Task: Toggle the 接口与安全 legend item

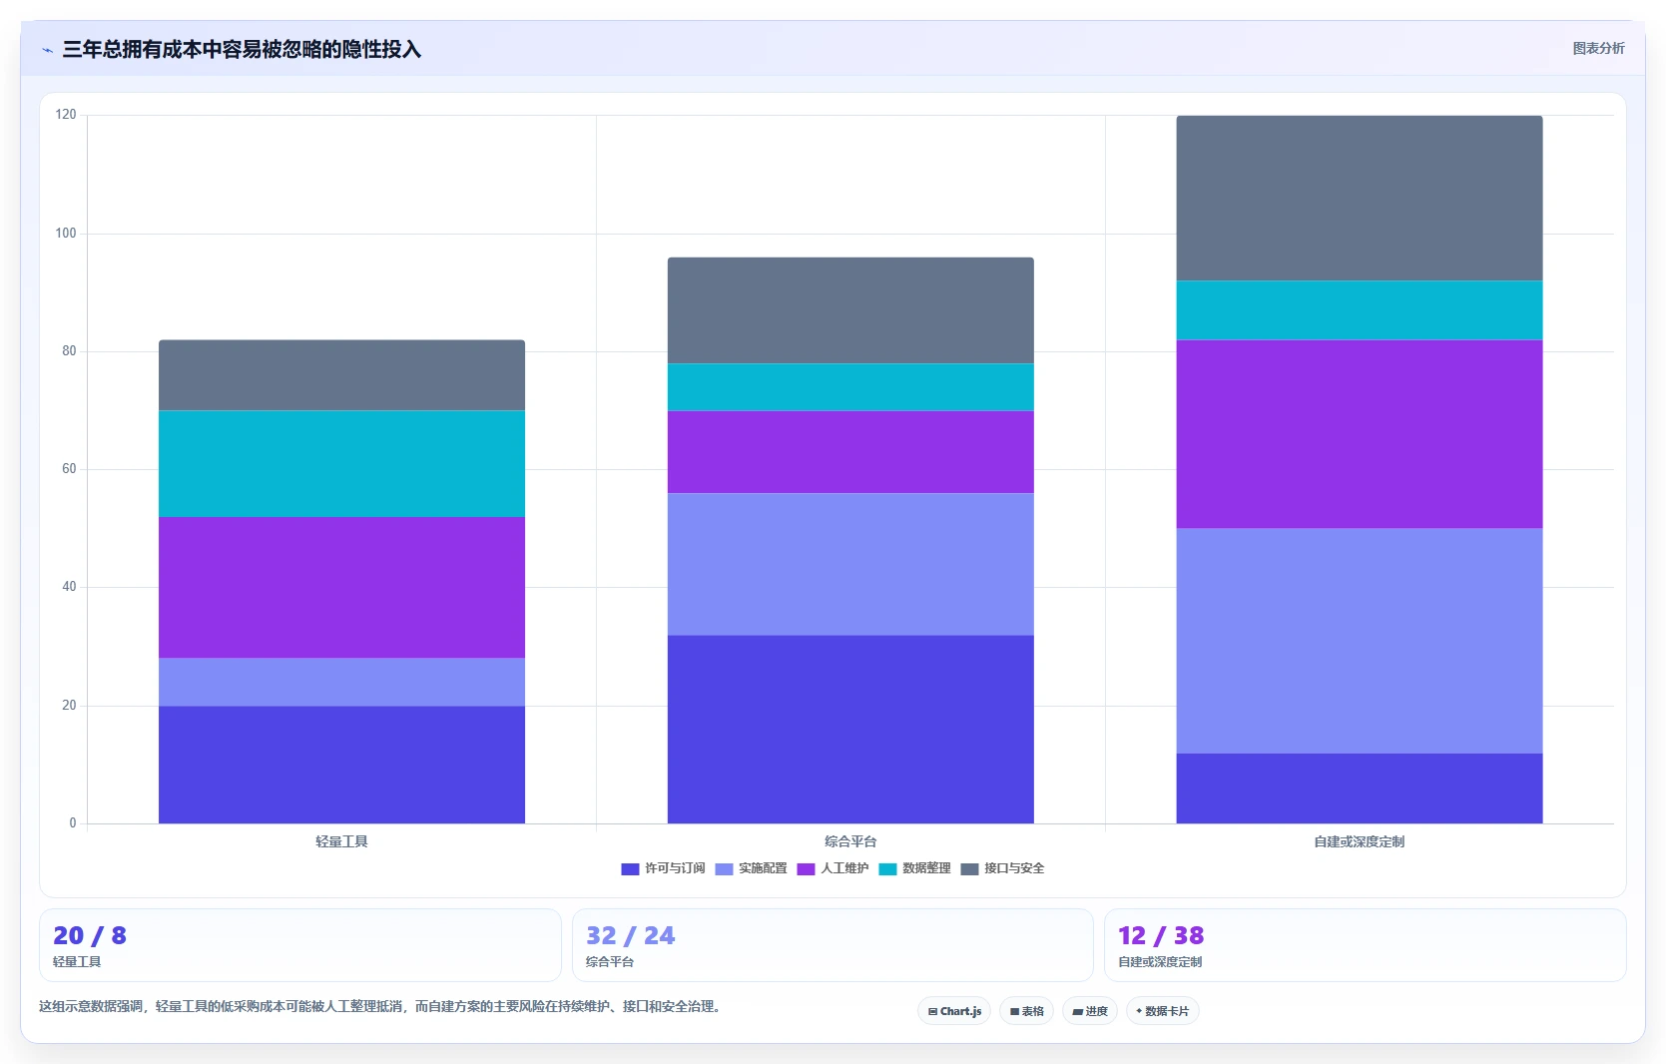Action: [1002, 868]
